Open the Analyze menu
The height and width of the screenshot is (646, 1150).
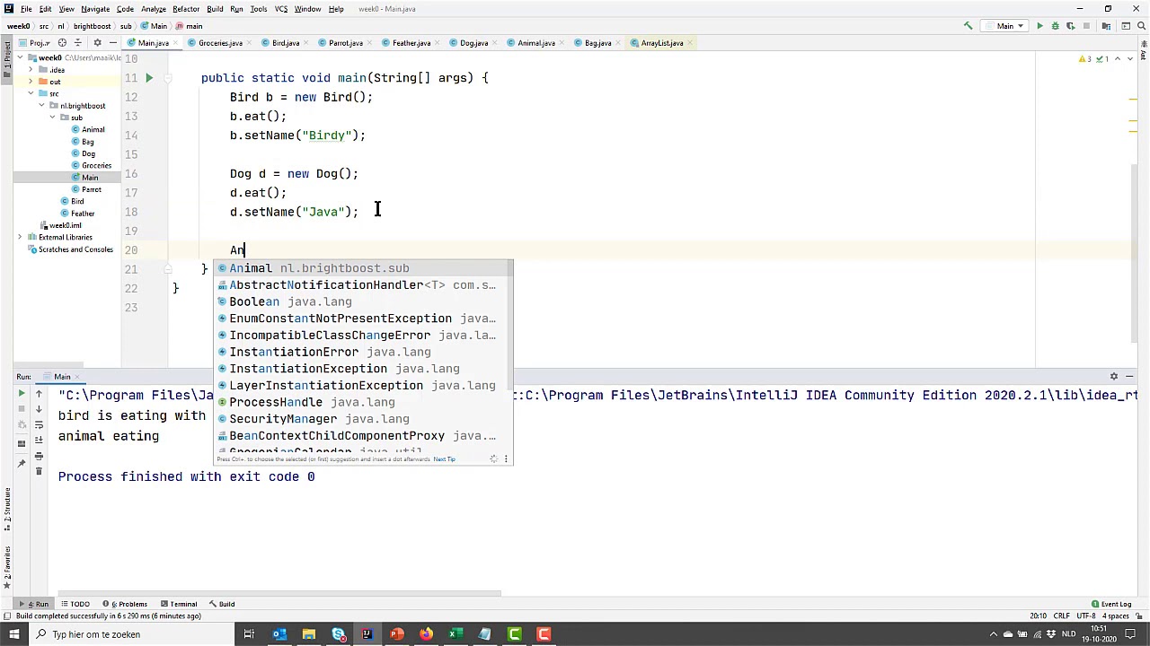pos(153,9)
